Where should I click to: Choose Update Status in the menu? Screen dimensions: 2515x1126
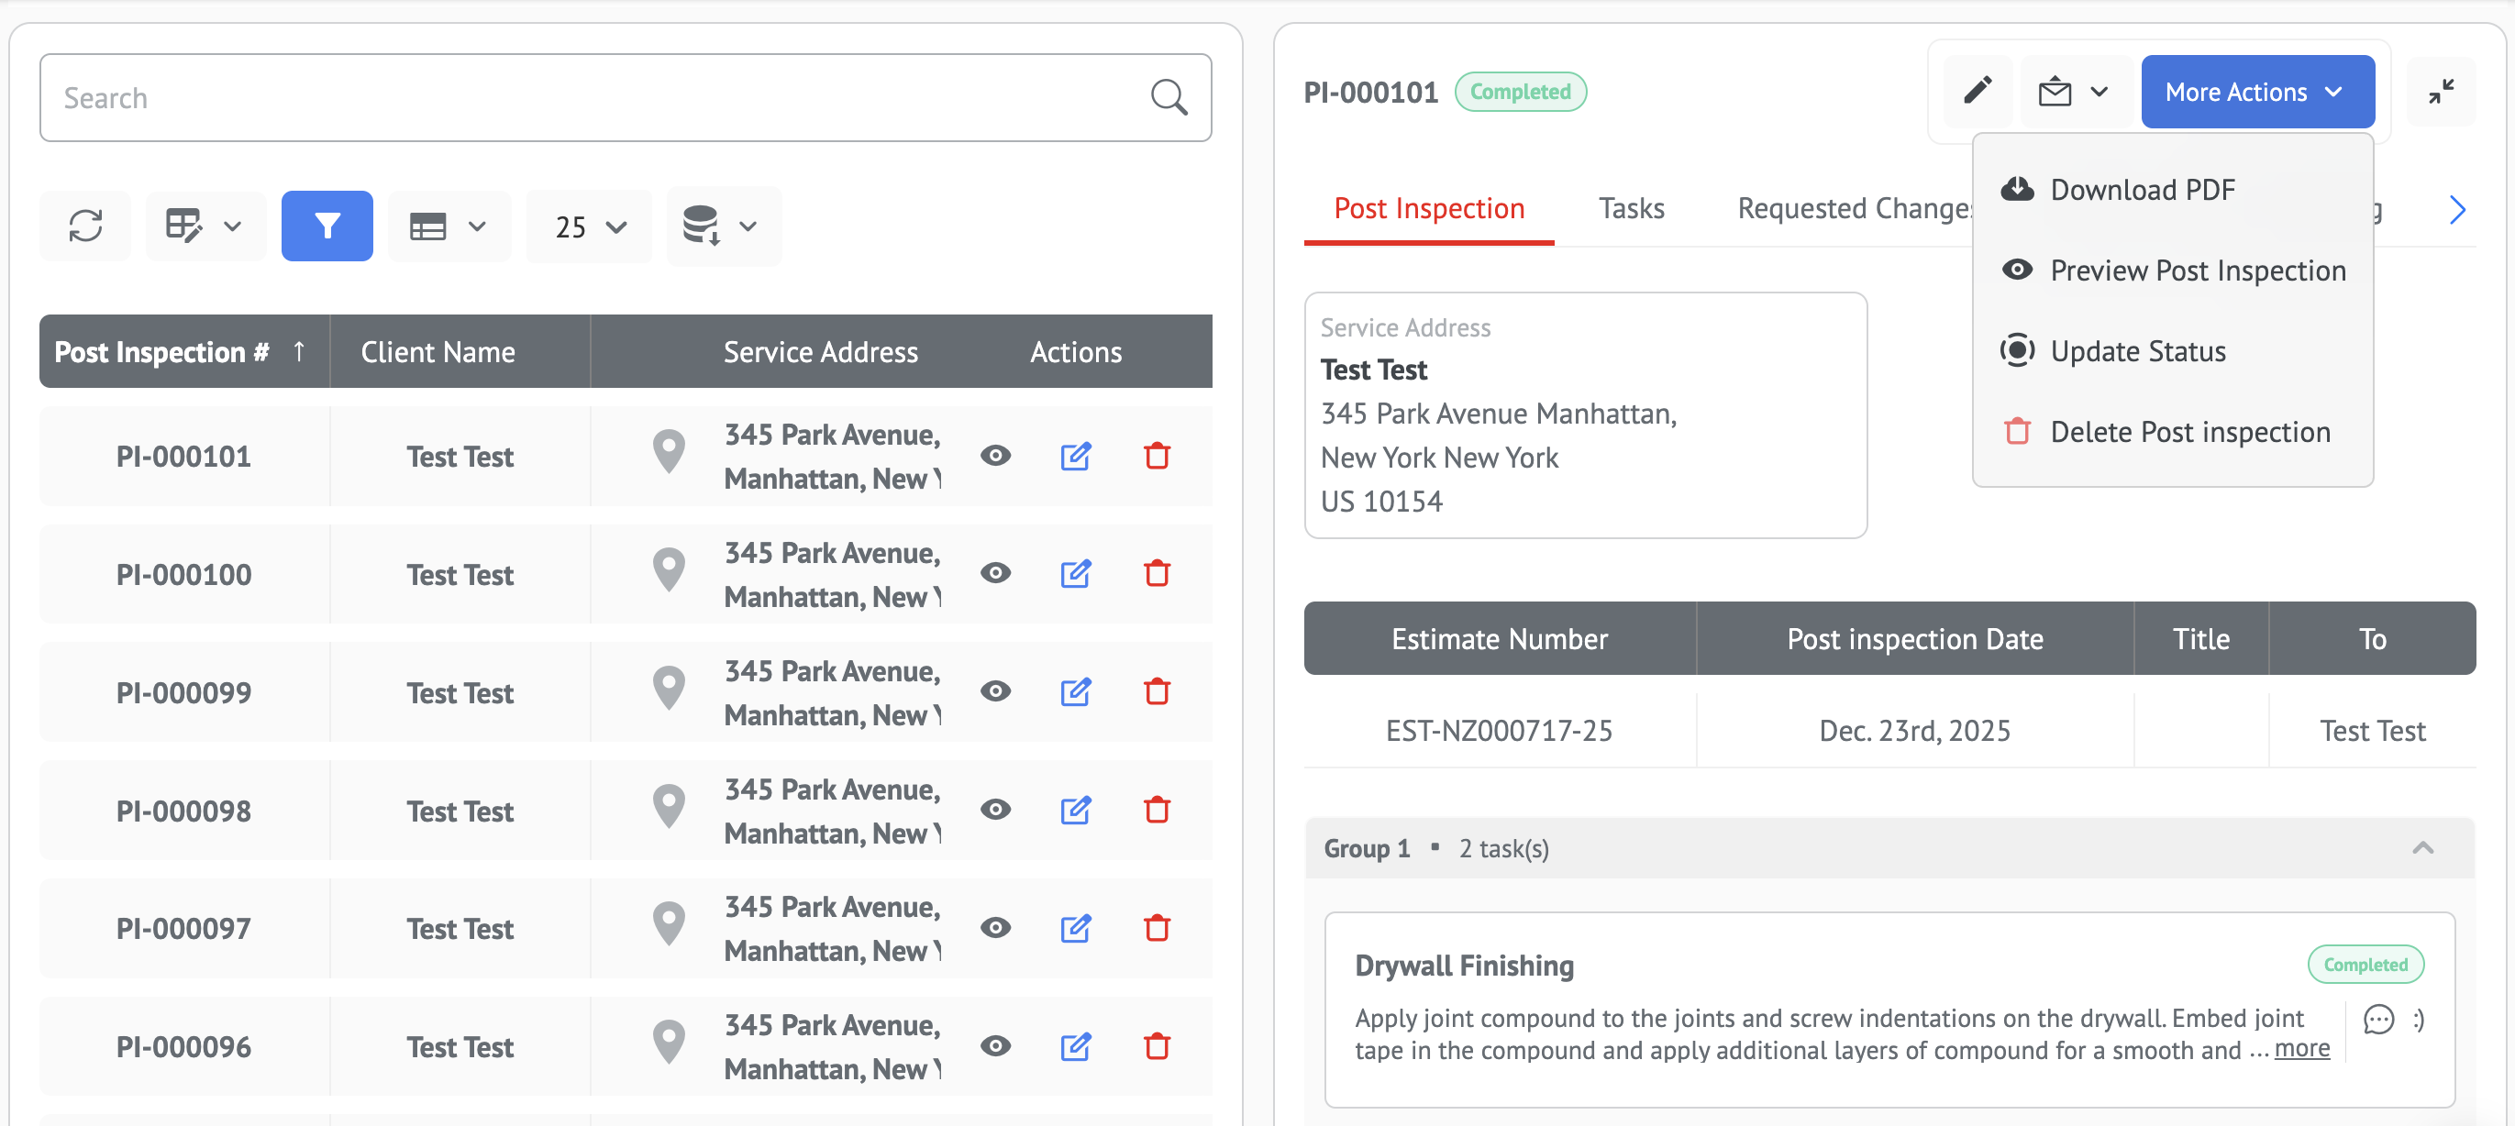click(2137, 351)
